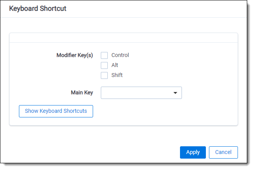The width and height of the screenshot is (253, 169).
Task: Click the "Control" label text
Action: [x=120, y=55]
